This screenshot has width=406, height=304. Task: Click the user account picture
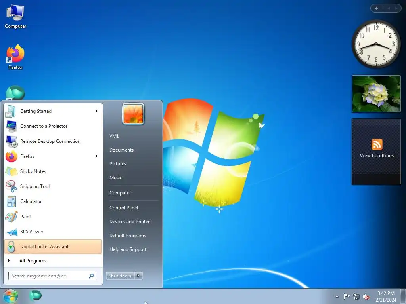coord(133,114)
